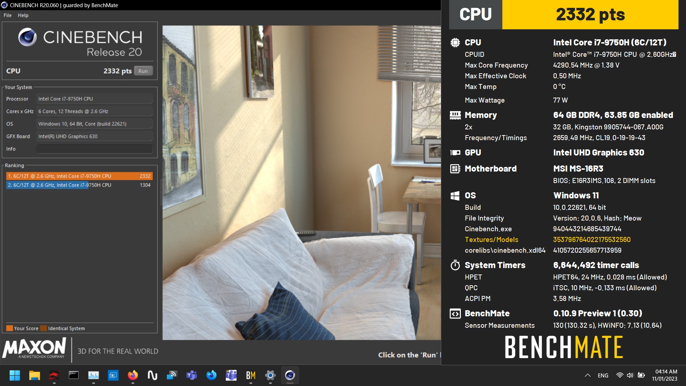Screen dimensions: 686x386
Task: Open Wi-Fi network tray icon
Action: [620, 375]
